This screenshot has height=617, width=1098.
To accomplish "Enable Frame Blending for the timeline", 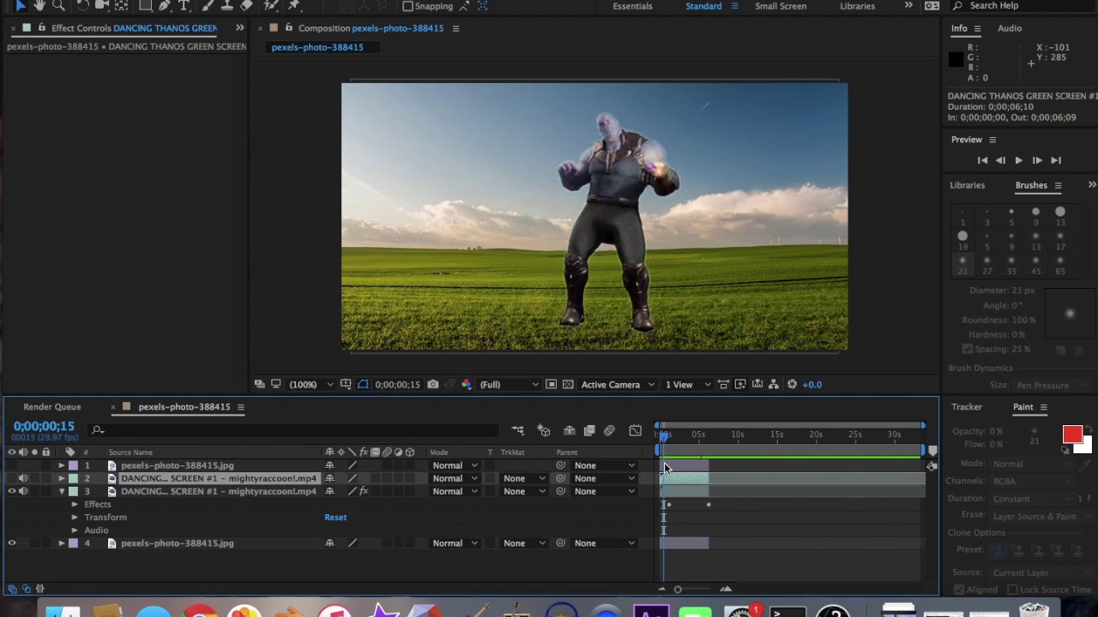I will click(589, 430).
